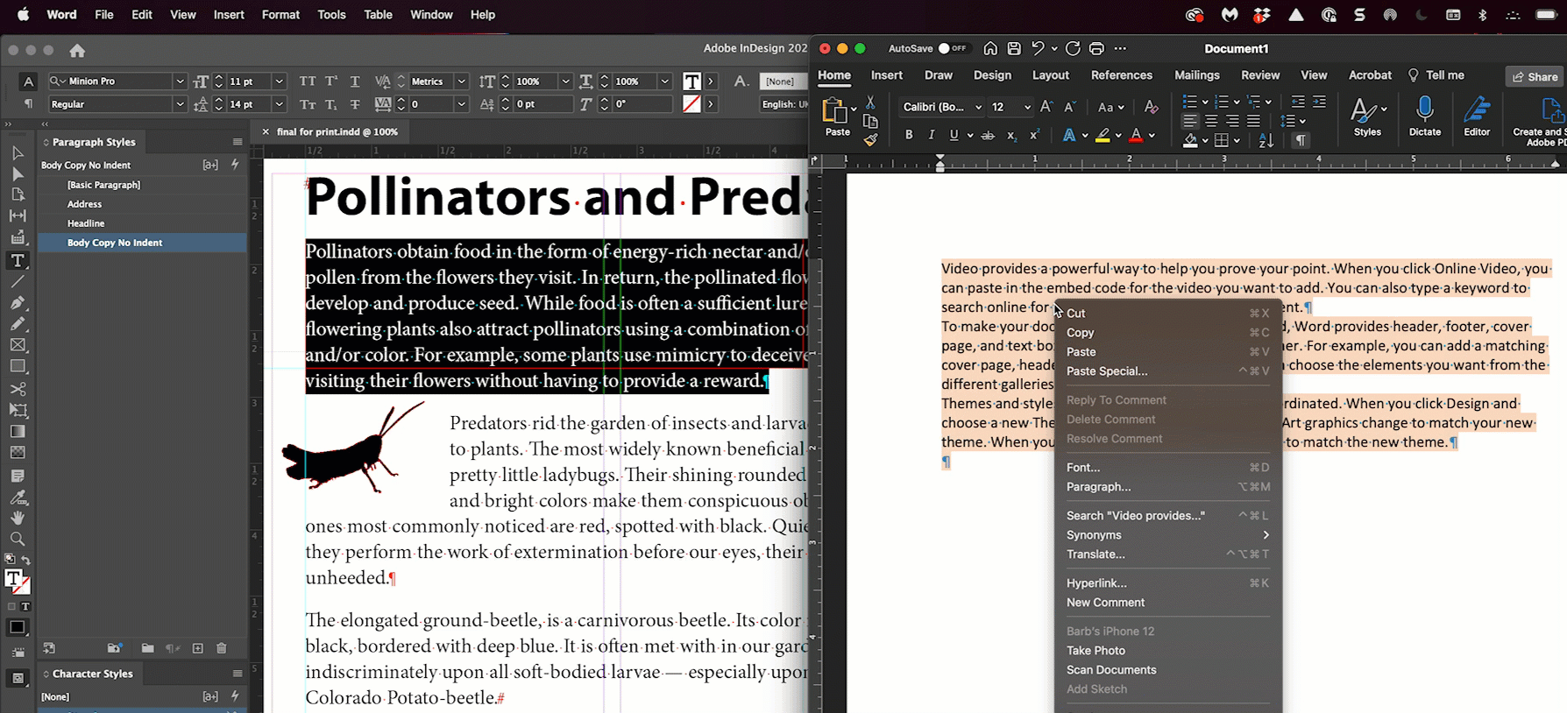Viewport: 1567px width, 713px height.
Task: Open Table menu in macOS menu bar
Action: click(x=378, y=15)
